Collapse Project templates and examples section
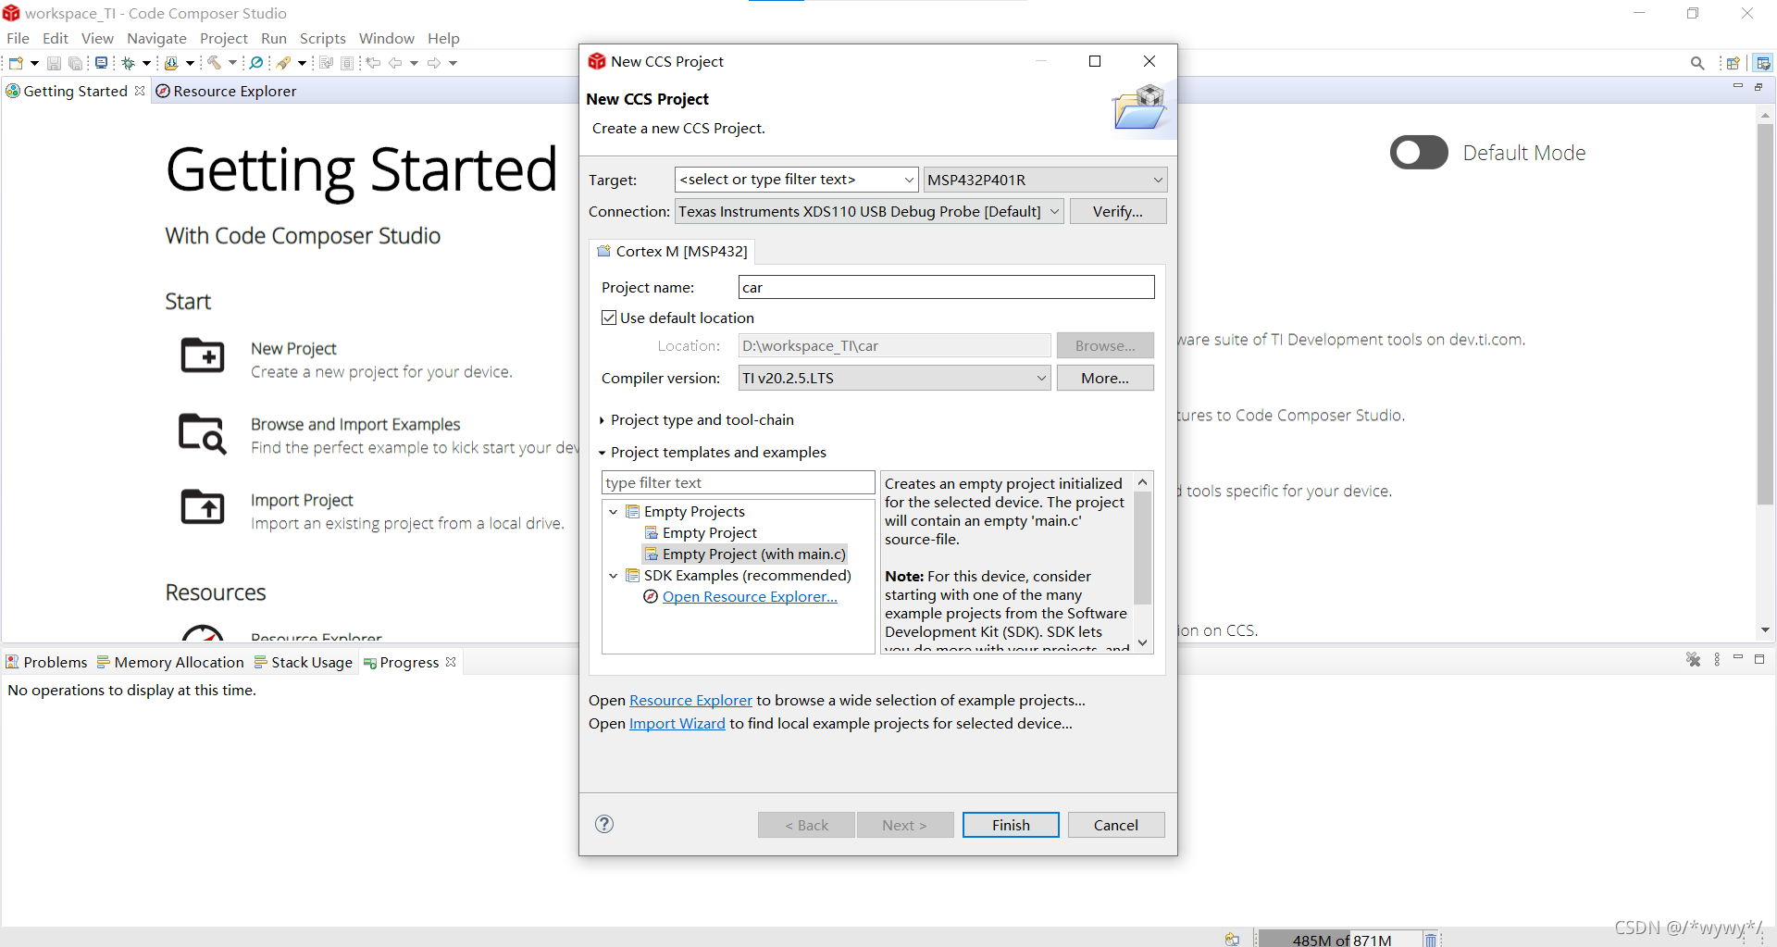This screenshot has height=947, width=1777. pyautogui.click(x=602, y=453)
